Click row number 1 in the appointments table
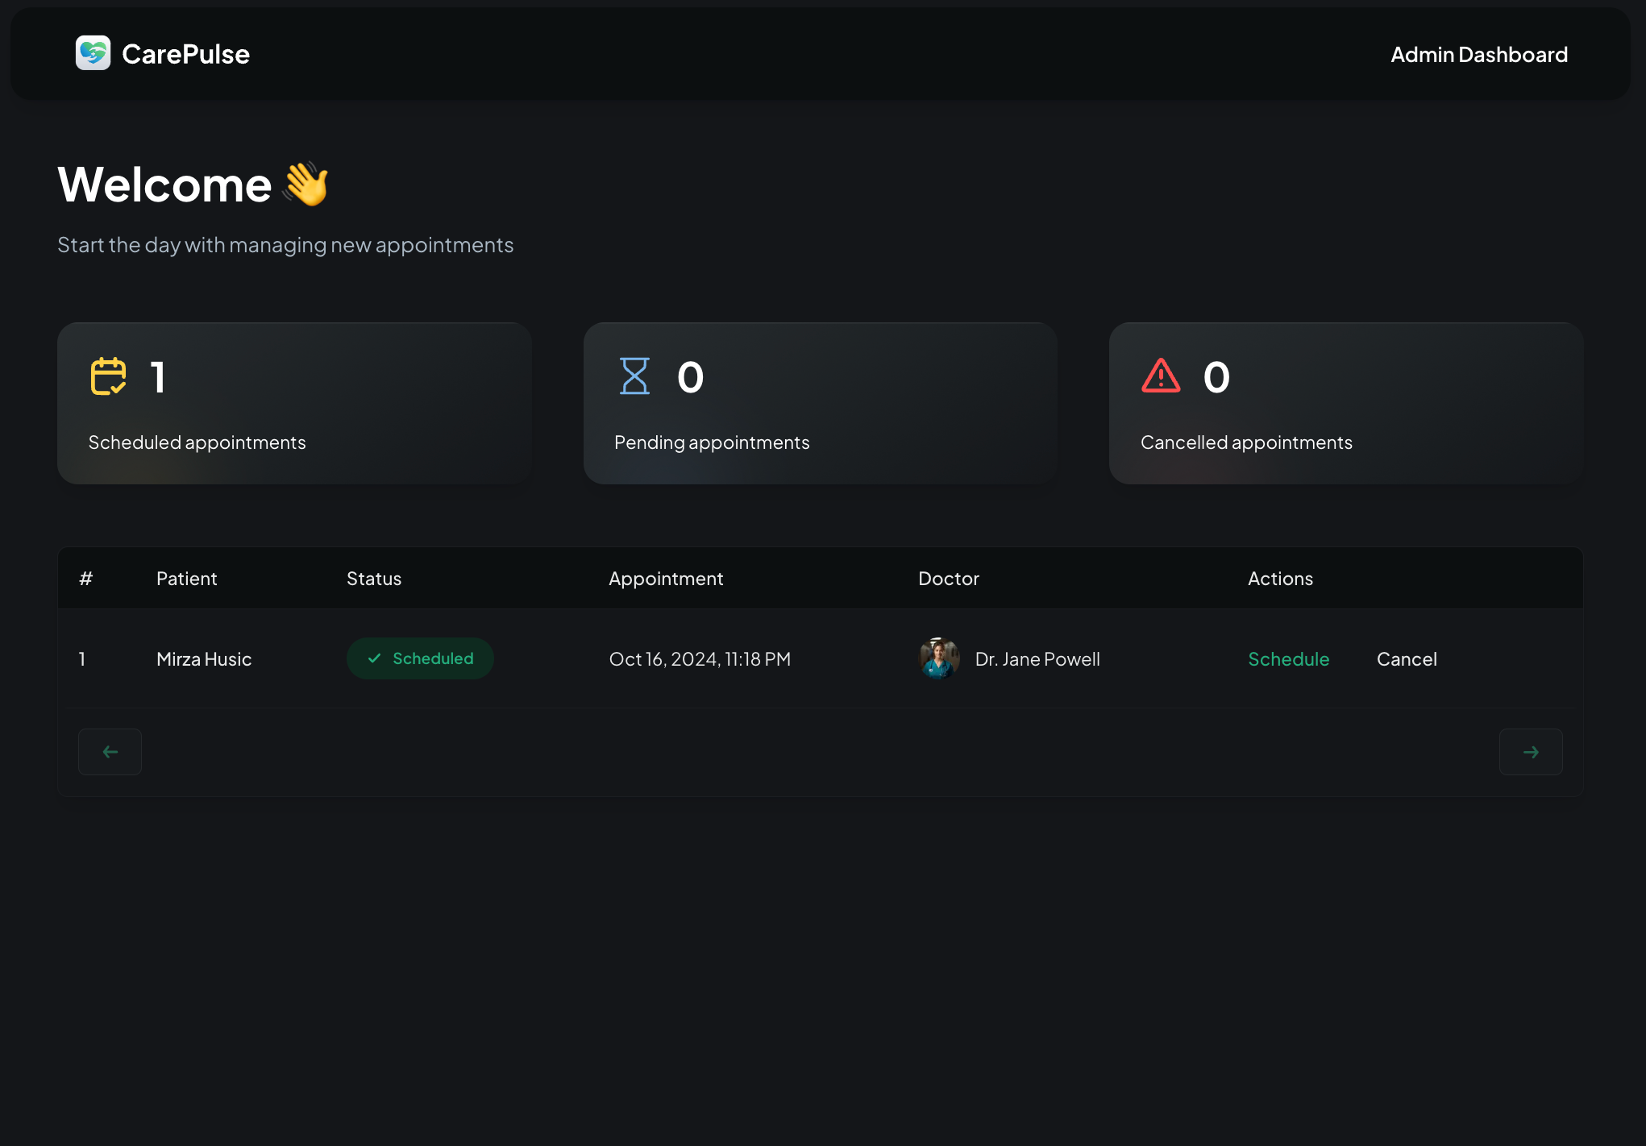This screenshot has height=1146, width=1646. tap(82, 658)
